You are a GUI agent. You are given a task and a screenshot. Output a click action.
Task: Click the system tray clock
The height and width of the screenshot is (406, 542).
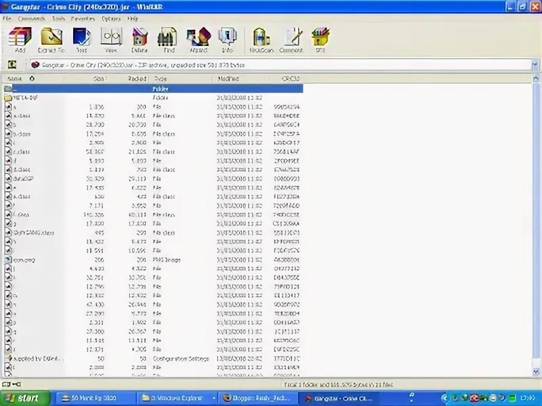[527, 399]
